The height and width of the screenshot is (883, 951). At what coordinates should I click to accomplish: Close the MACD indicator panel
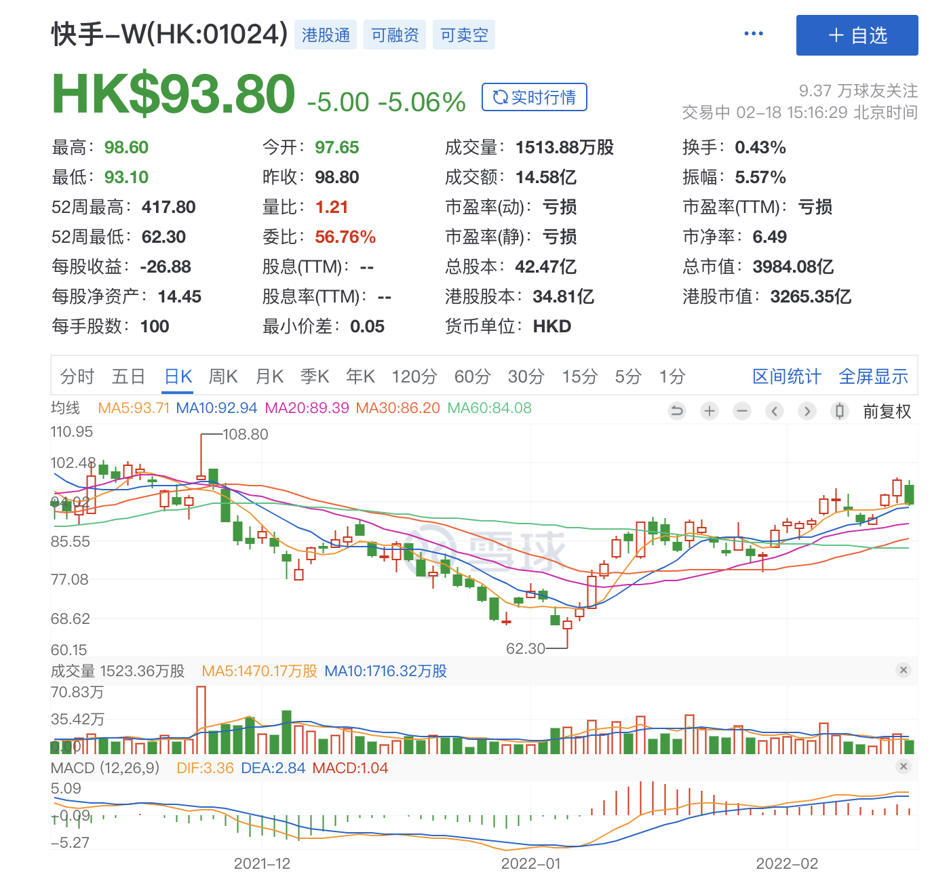[x=904, y=766]
